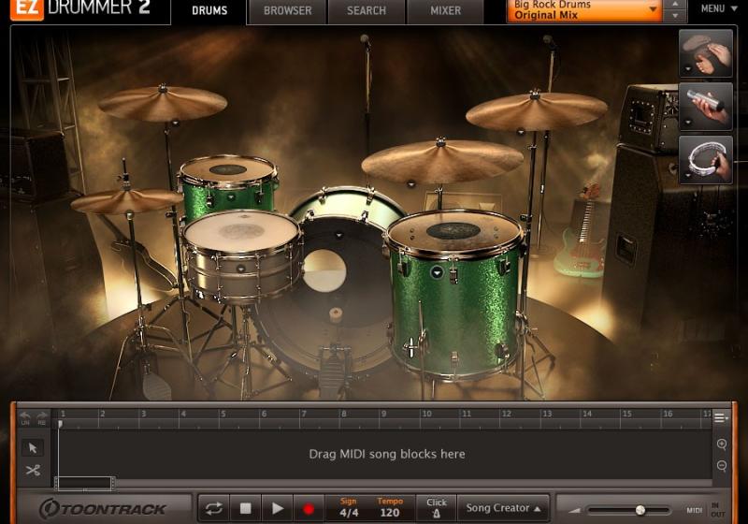Expand the Song Creator panel
The height and width of the screenshot is (524, 748).
504,508
